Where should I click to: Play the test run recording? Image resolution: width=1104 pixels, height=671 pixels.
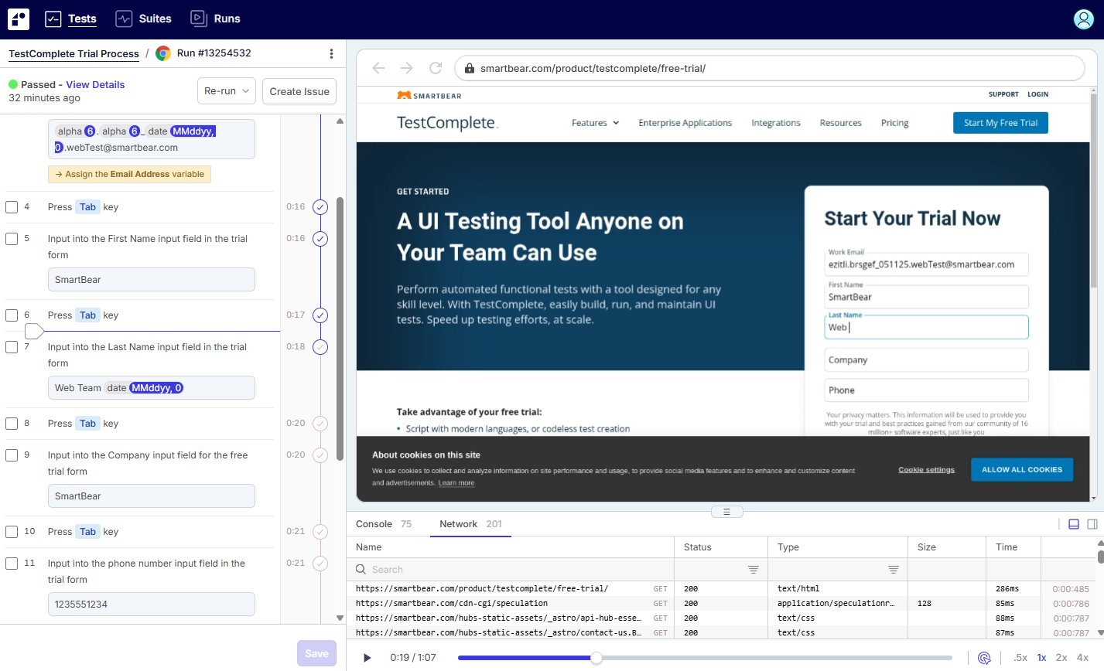click(367, 658)
